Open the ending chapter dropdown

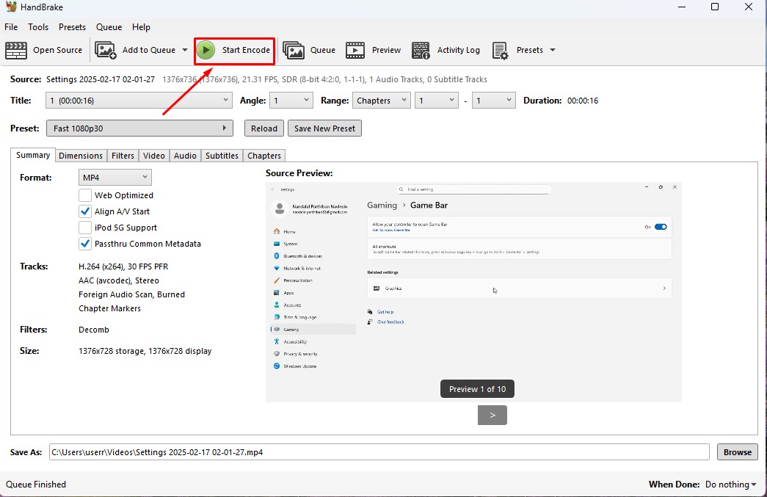point(493,101)
